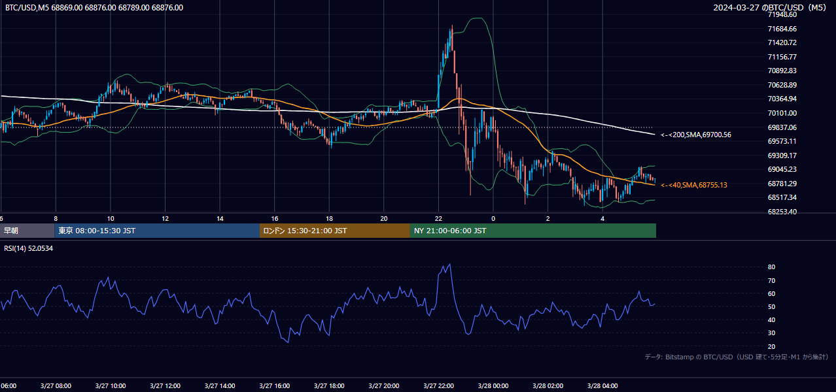Click the 69309.17 price level label
Image resolution: width=836 pixels, height=392 pixels.
782,155
